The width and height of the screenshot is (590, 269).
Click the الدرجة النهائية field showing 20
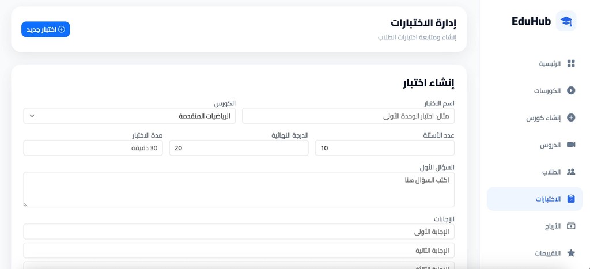pyautogui.click(x=239, y=148)
